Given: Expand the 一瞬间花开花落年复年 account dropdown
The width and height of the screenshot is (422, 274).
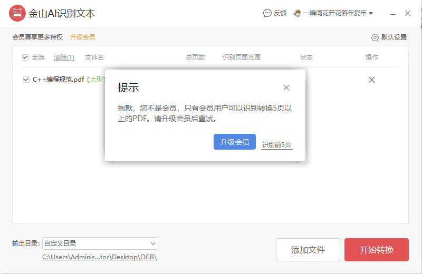Looking at the screenshot, I should click(x=371, y=13).
